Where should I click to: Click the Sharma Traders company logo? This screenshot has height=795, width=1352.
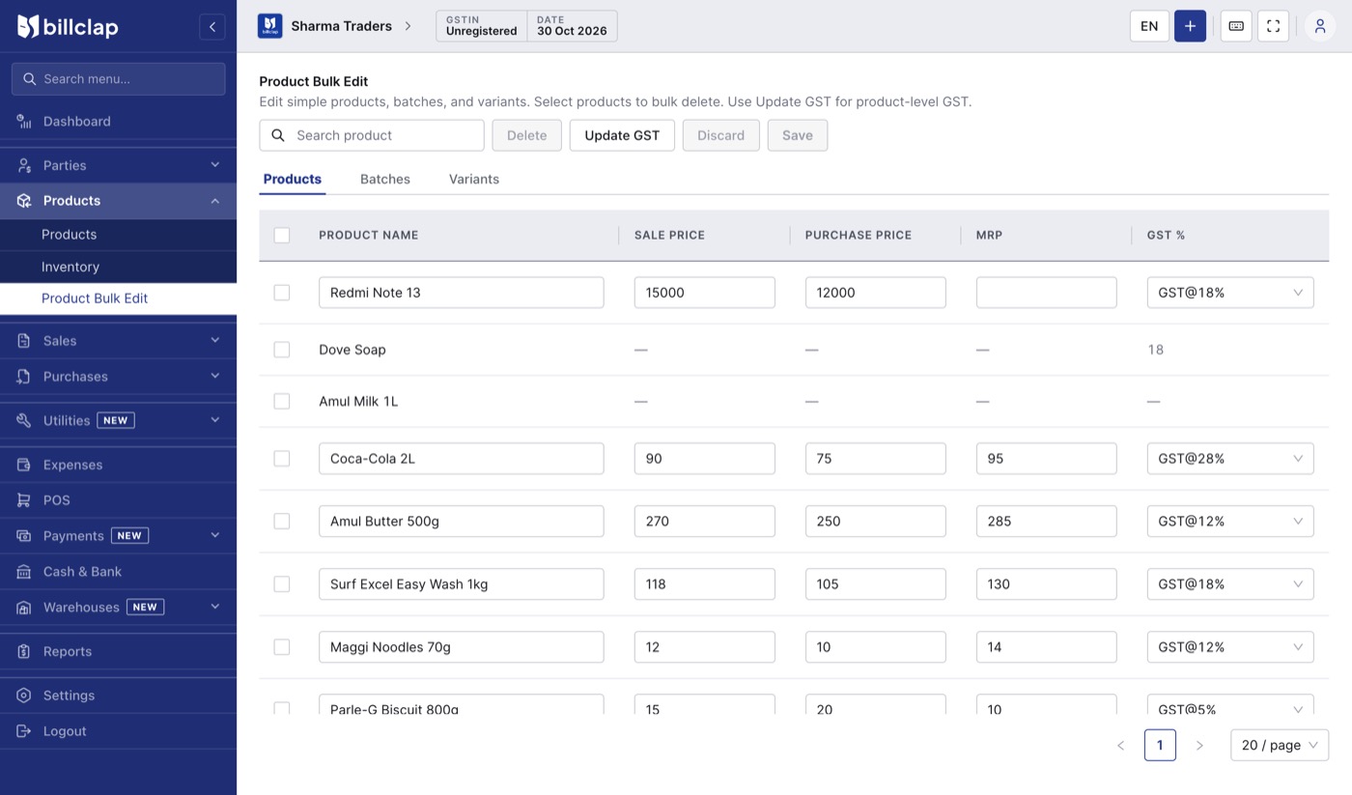[x=269, y=26]
